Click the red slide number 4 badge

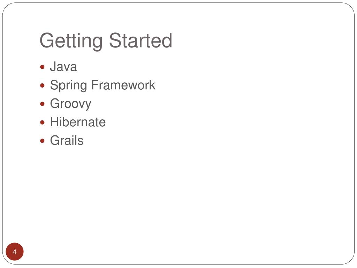(15, 252)
